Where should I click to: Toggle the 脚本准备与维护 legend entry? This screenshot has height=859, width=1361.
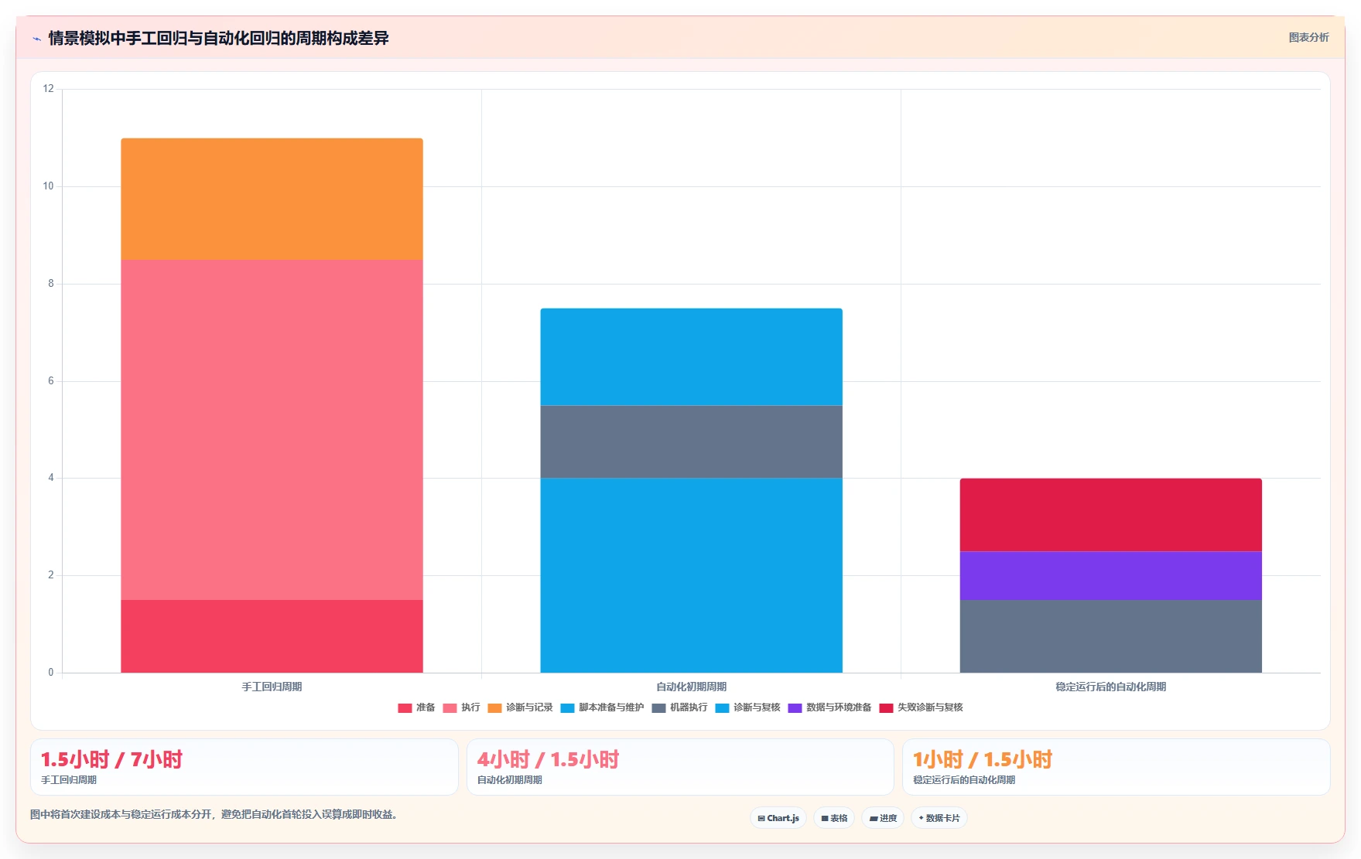602,707
